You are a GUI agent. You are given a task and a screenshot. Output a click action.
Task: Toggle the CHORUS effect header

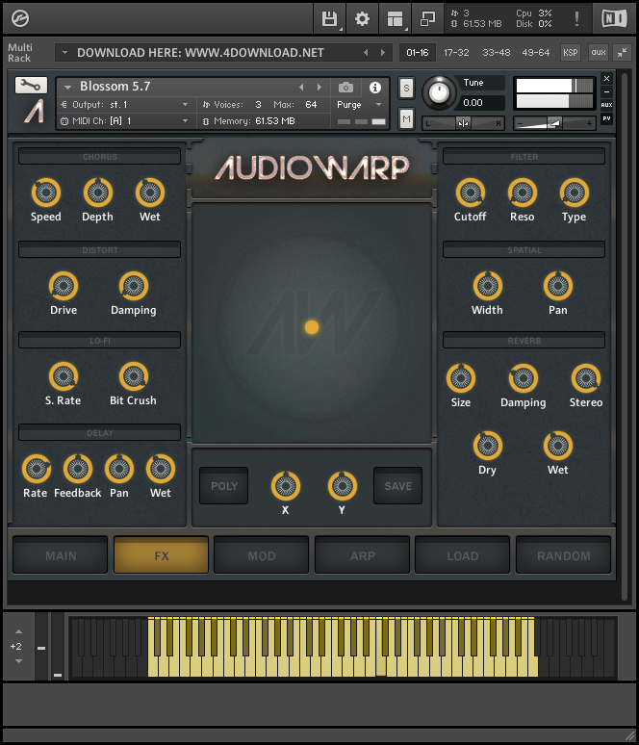pos(100,156)
